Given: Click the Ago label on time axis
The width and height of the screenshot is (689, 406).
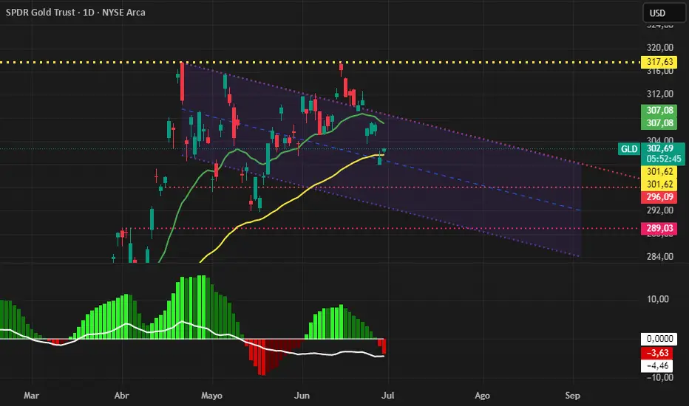Looking at the screenshot, I should (x=483, y=396).
